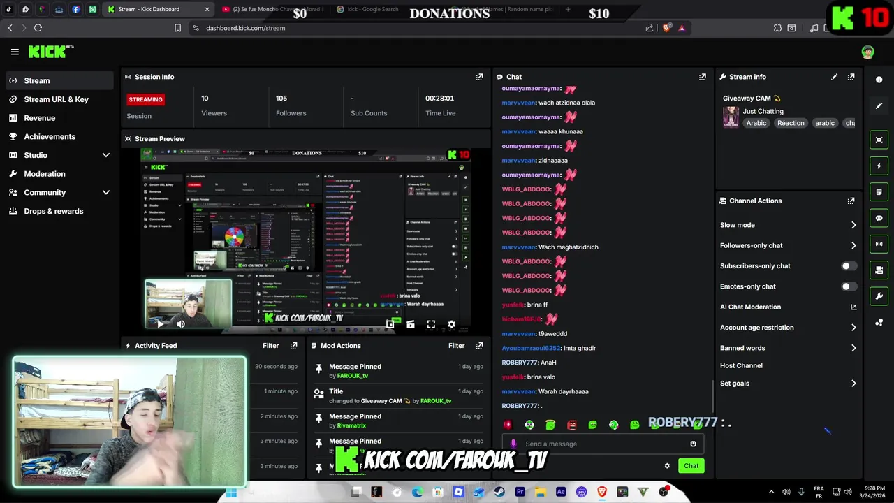
Task: Toggle stream preview widget in right sidebar
Action: click(x=879, y=140)
